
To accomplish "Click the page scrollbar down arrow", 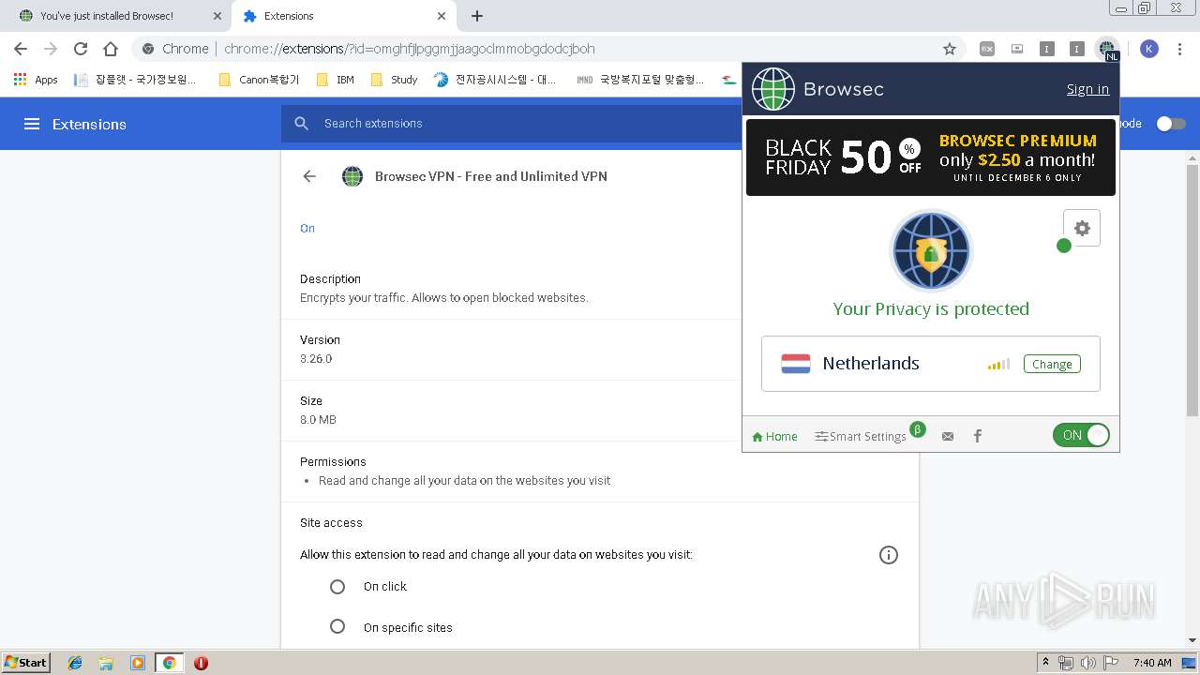I will (x=1192, y=640).
